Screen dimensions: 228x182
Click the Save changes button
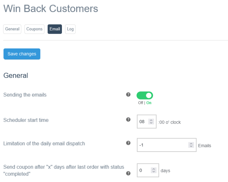point(22,54)
